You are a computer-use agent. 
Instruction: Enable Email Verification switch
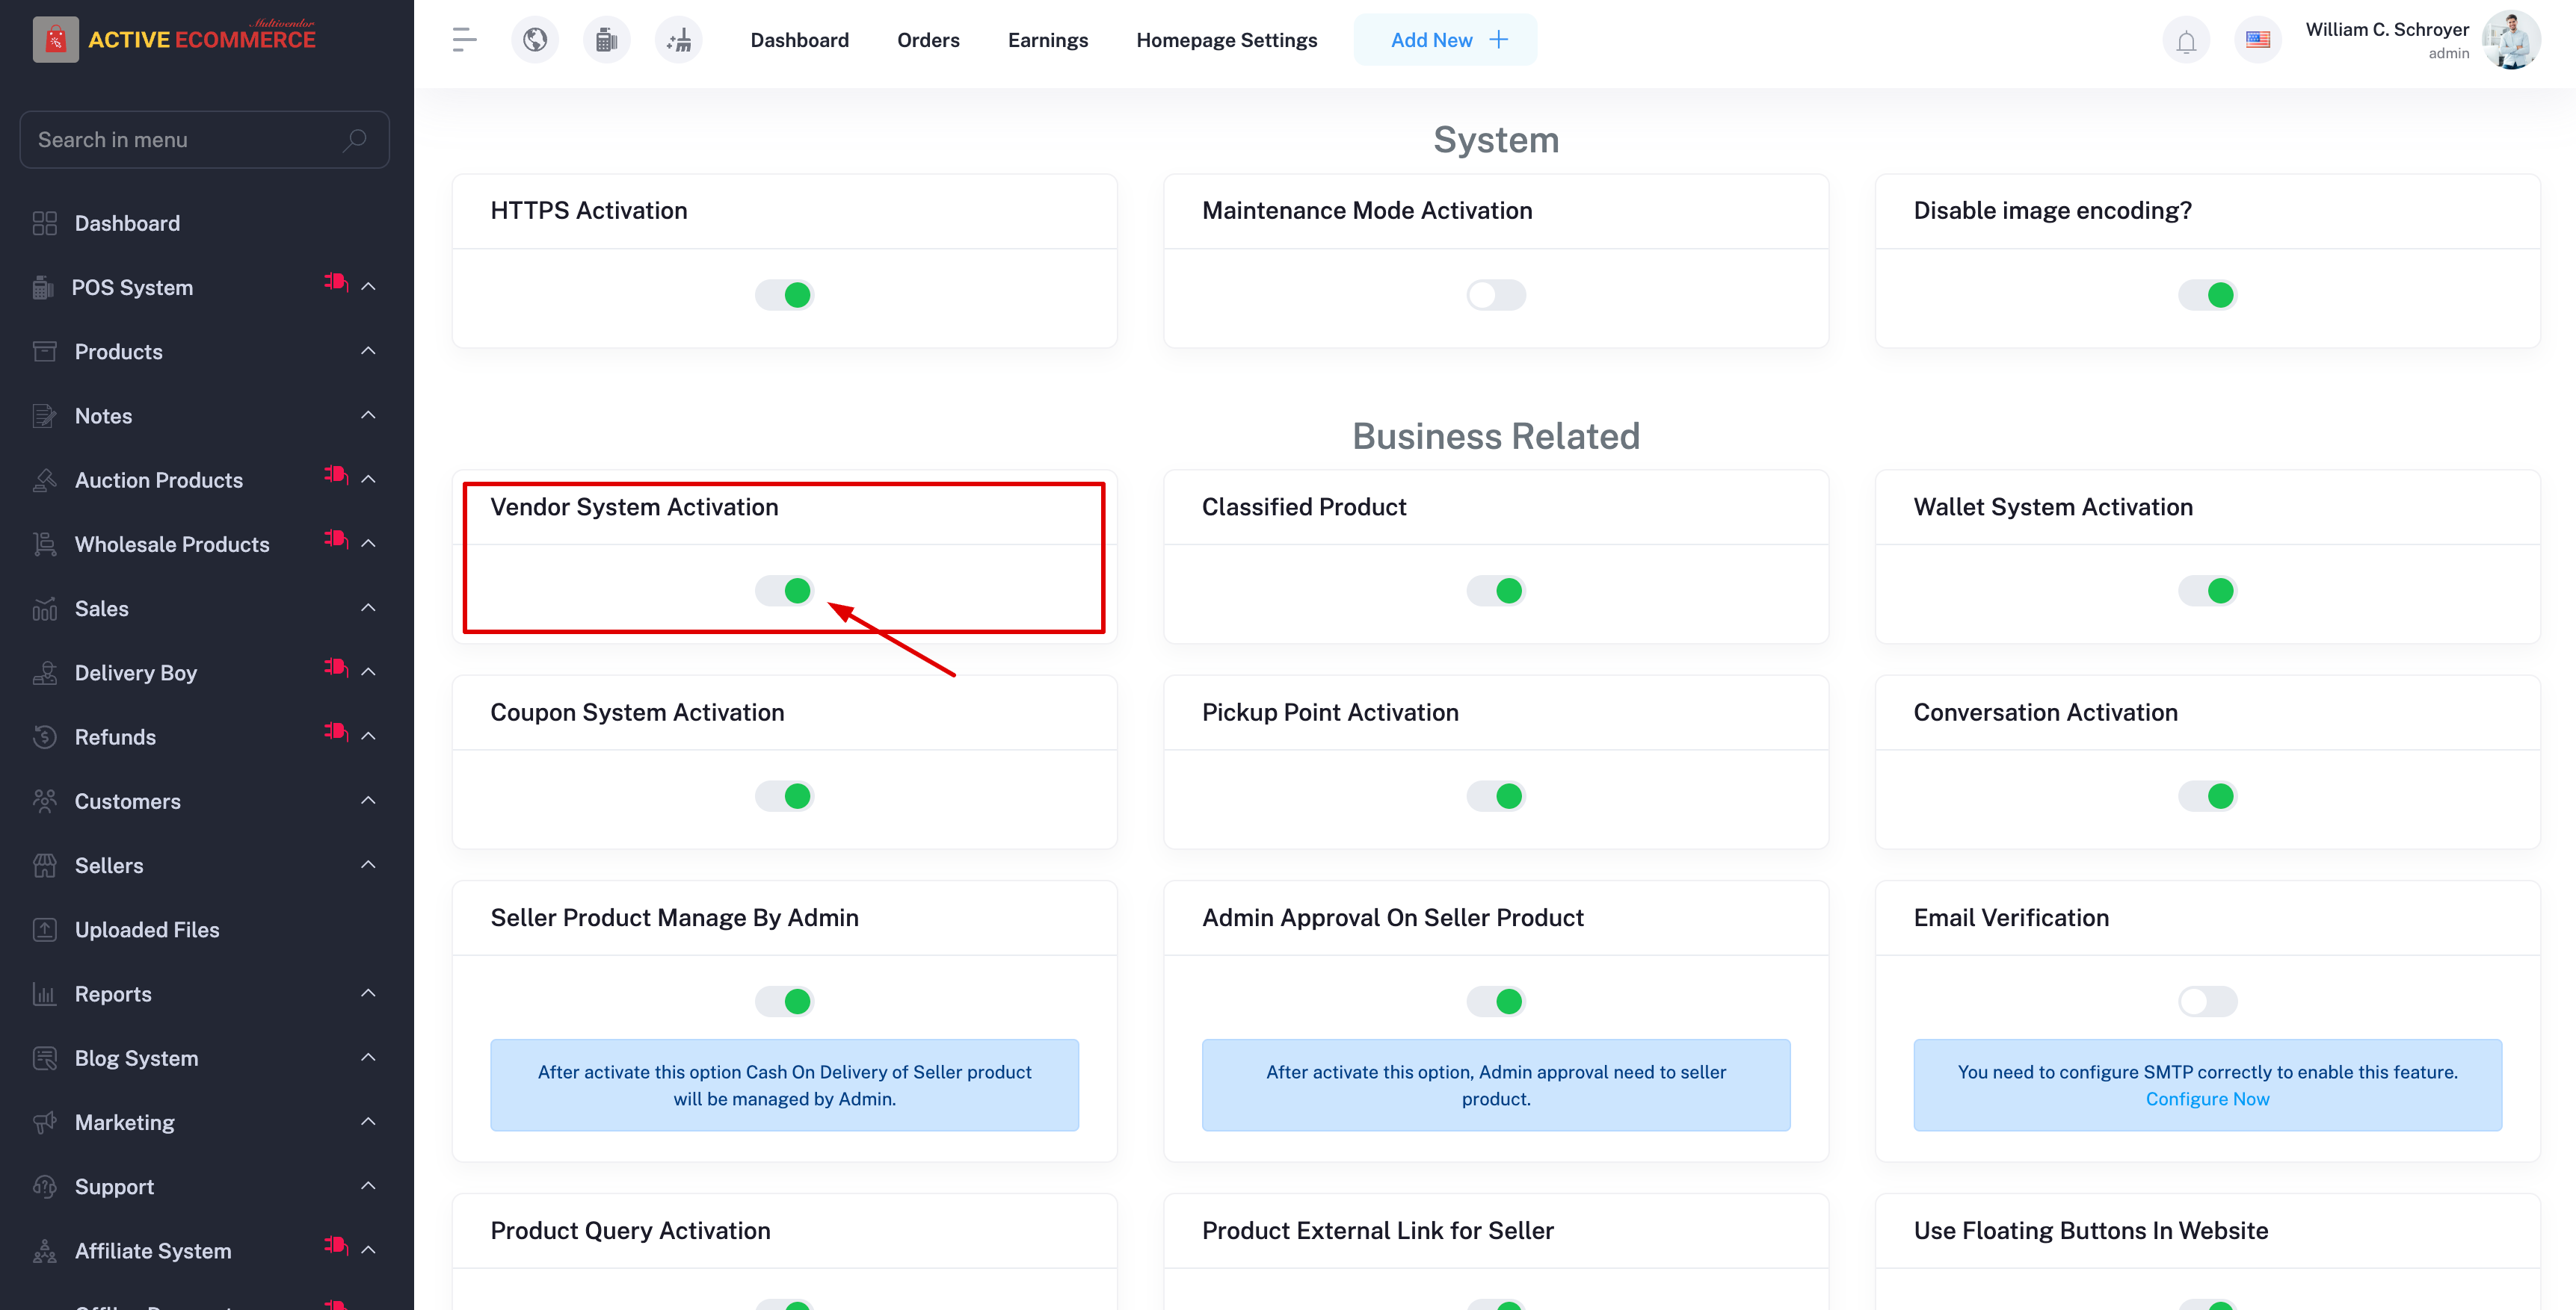pyautogui.click(x=2208, y=1002)
